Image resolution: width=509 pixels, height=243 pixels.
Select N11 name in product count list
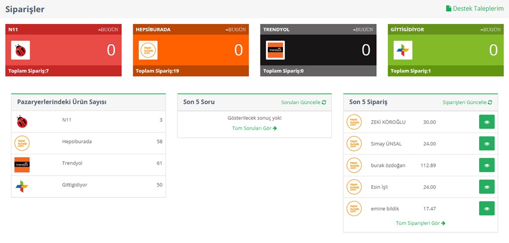pos(67,120)
